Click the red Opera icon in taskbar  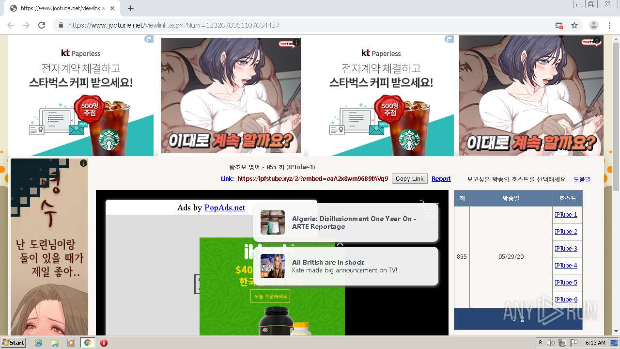[x=104, y=343]
